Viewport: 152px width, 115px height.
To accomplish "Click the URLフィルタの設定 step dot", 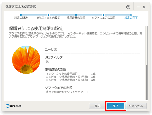I will pos(48,15).
